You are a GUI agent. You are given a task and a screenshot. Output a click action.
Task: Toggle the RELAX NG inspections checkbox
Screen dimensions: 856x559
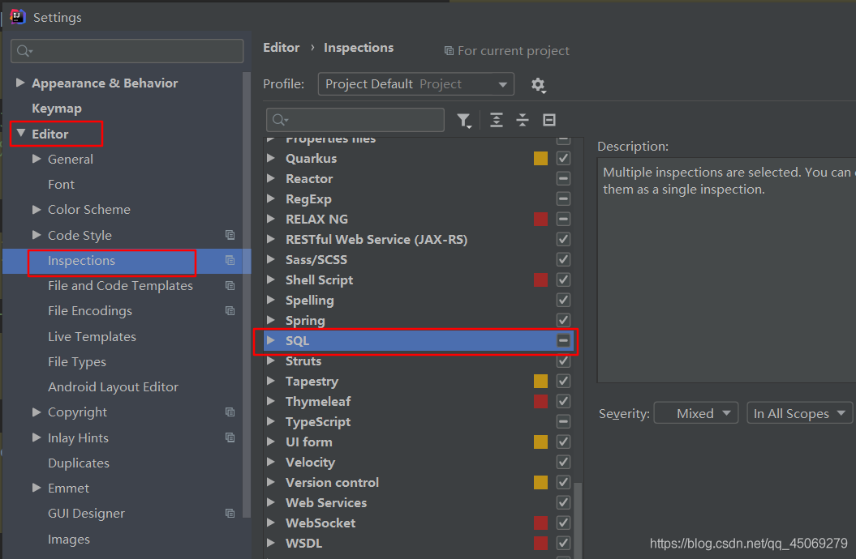coord(563,219)
